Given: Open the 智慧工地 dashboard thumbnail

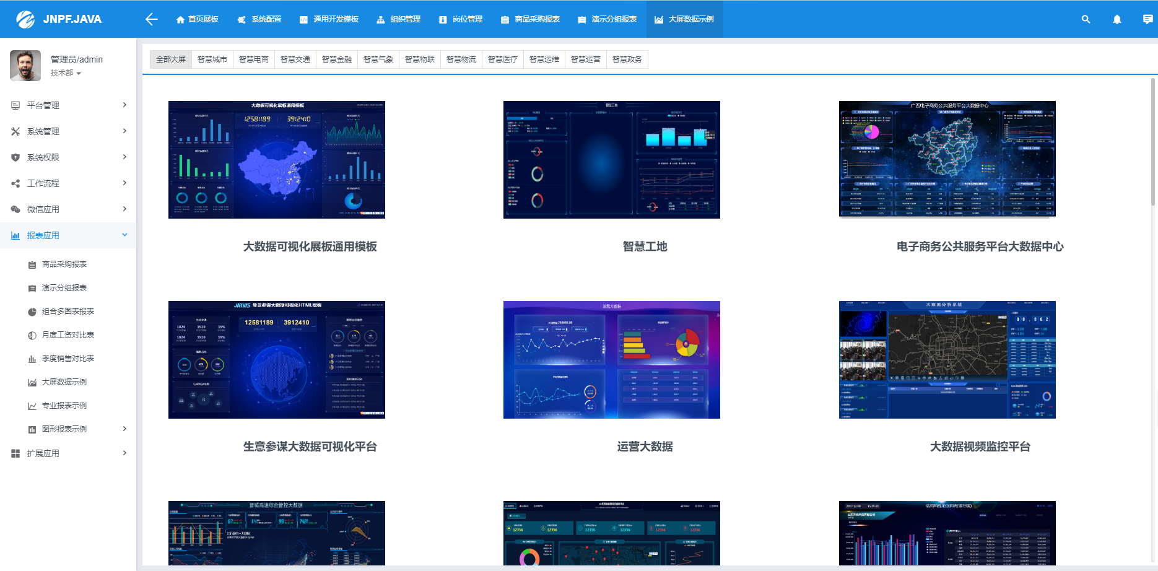Looking at the screenshot, I should pos(612,160).
